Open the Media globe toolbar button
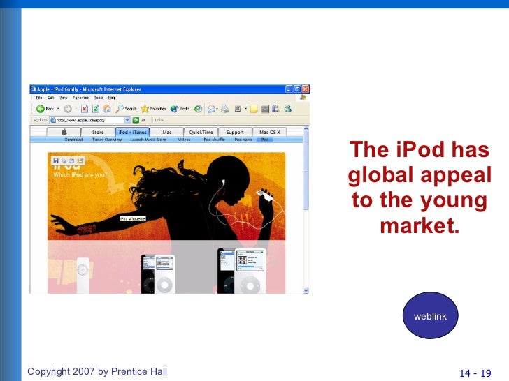509x381 pixels. [180, 109]
